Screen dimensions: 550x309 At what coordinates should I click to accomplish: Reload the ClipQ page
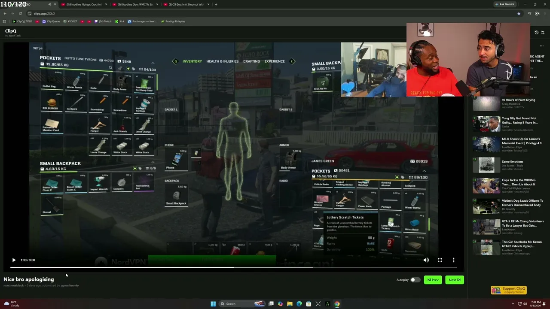pos(20,13)
